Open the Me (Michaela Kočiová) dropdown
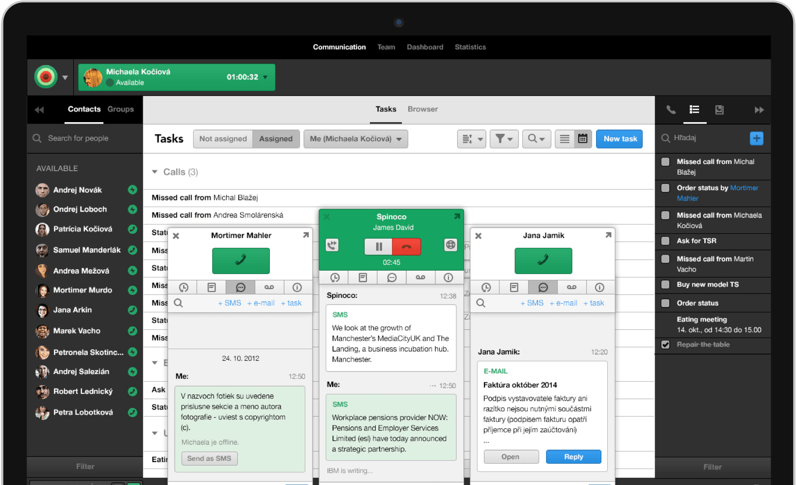Screen dimensions: 796x485 [x=356, y=139]
